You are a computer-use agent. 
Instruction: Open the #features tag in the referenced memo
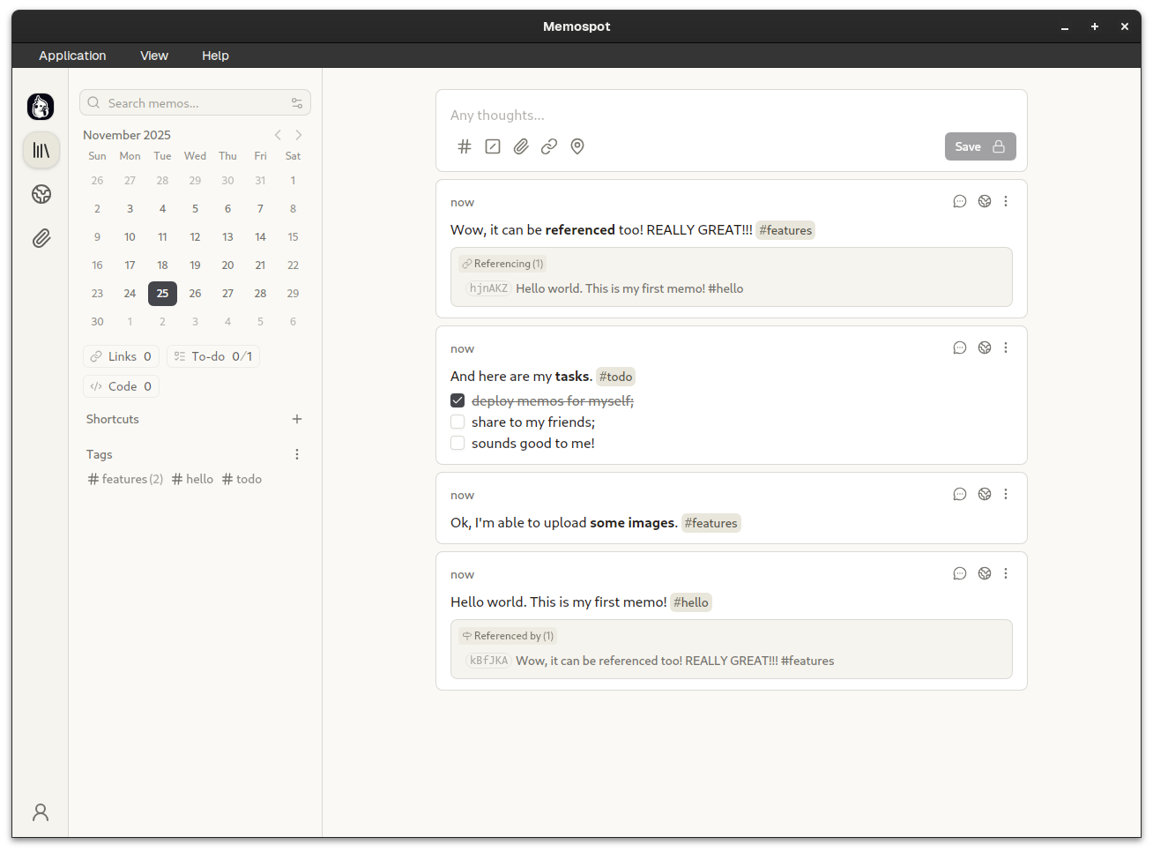tap(785, 230)
